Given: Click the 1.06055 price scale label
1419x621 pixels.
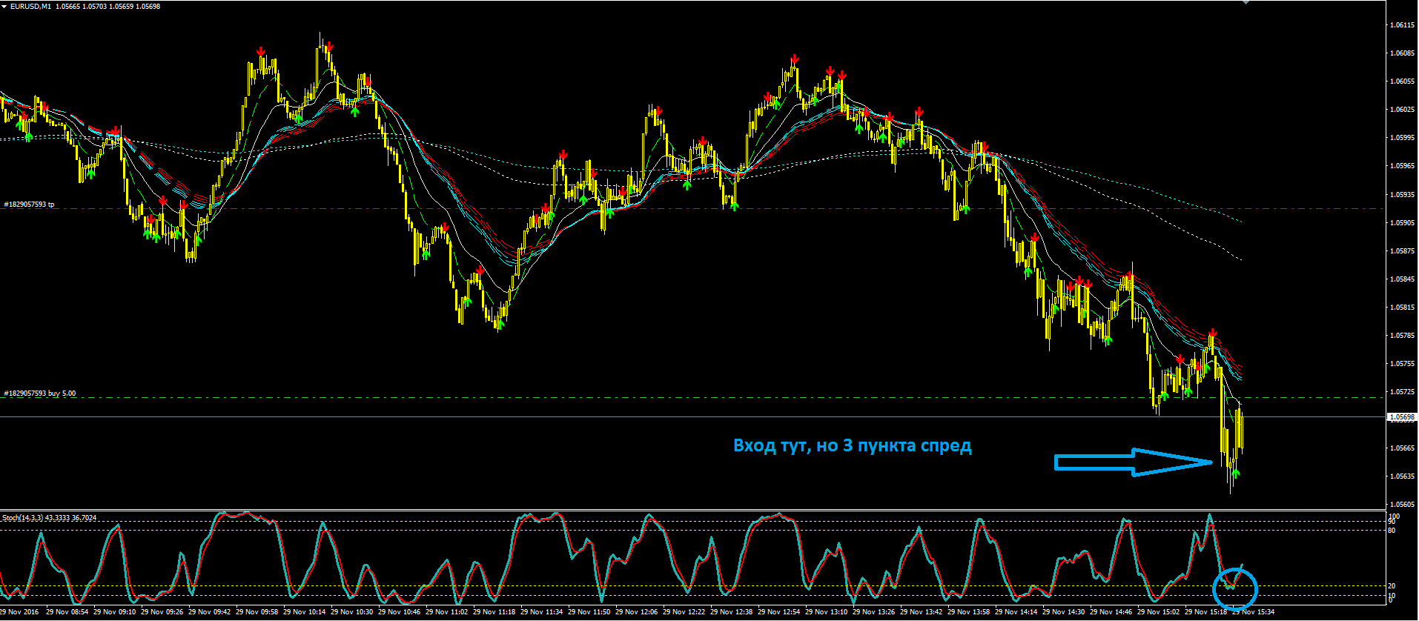Looking at the screenshot, I should pyautogui.click(x=1401, y=81).
